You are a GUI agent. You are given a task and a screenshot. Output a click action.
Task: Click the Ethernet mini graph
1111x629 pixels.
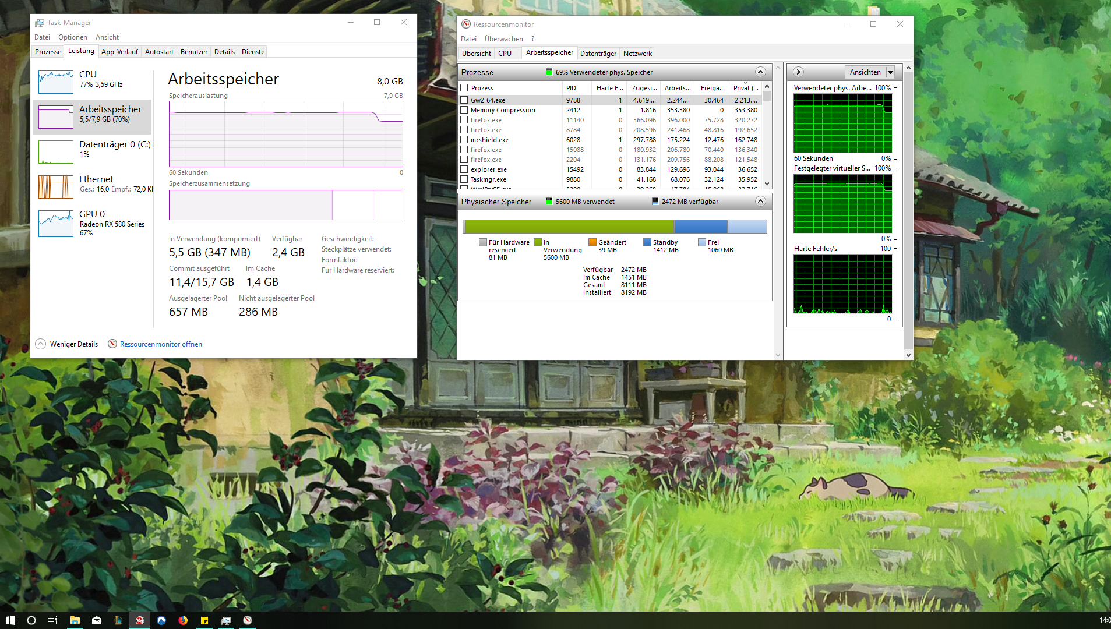(56, 187)
